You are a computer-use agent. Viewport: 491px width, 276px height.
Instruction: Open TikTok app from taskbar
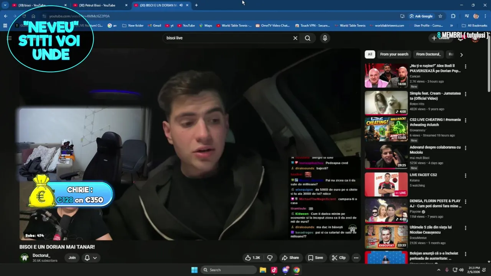(274, 270)
